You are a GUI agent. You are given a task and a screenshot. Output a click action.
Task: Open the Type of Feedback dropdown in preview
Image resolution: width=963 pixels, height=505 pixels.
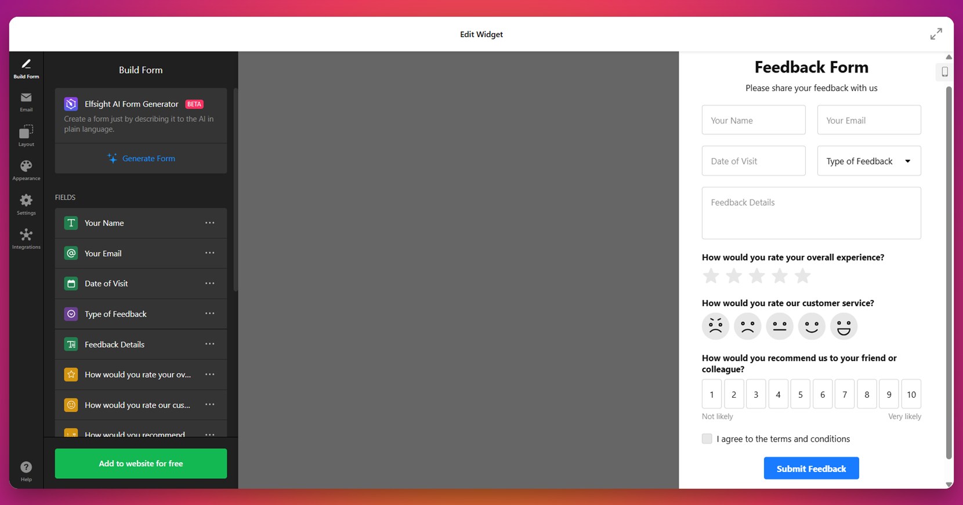pos(869,161)
